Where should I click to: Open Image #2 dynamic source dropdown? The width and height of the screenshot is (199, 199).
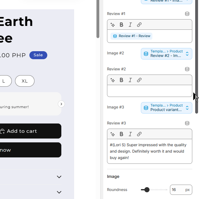pyautogui.click(x=166, y=54)
